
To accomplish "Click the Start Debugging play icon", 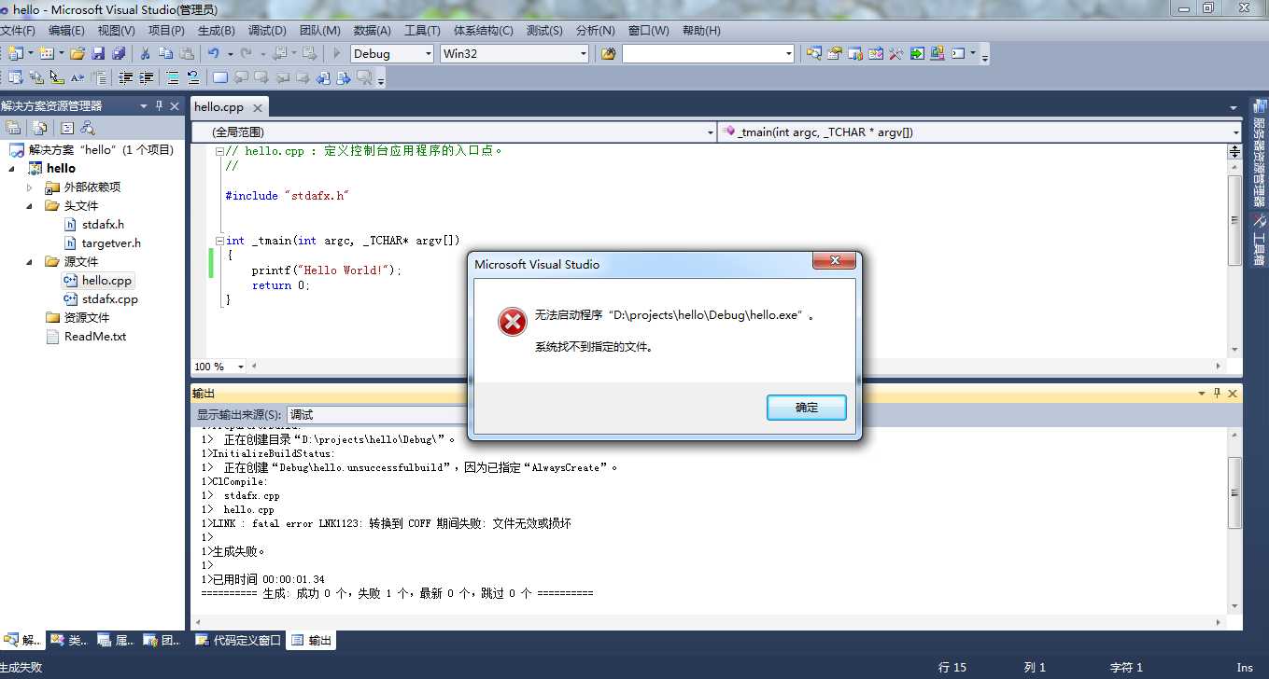I will 336,53.
